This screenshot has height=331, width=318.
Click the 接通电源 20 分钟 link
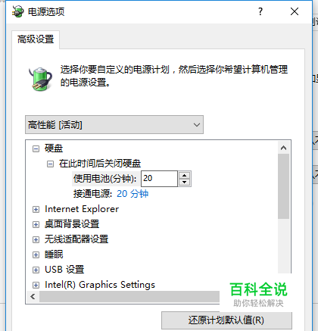pos(132,194)
